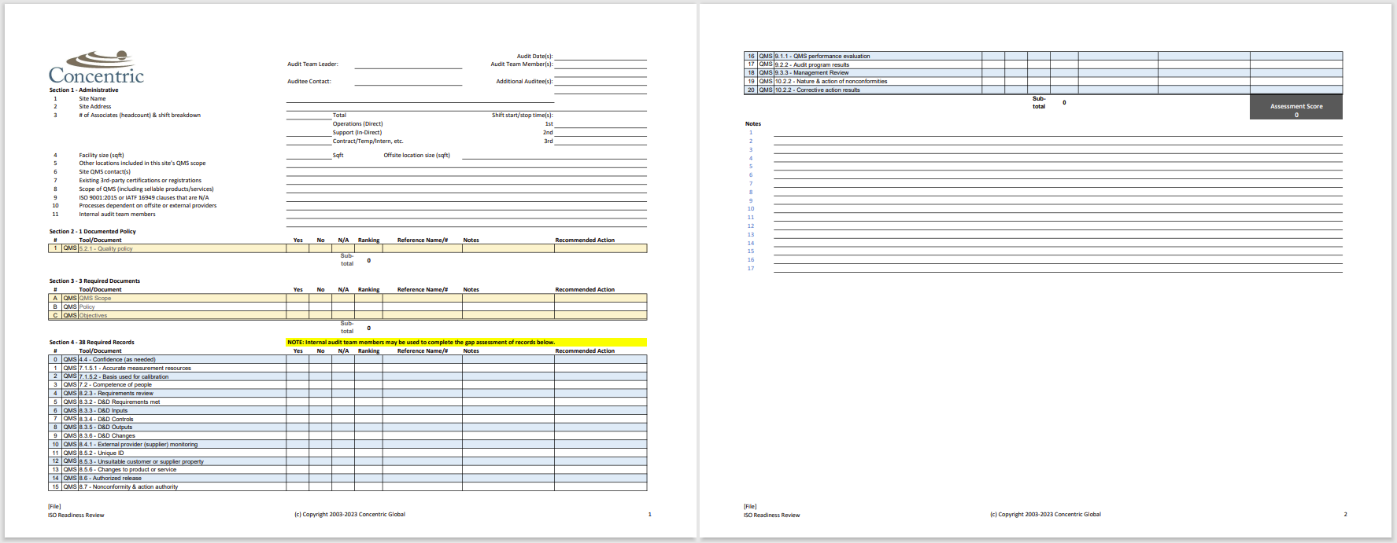Image resolution: width=1397 pixels, height=543 pixels.
Task: Click the gray 'Assessment Score' box
Action: 1296,108
